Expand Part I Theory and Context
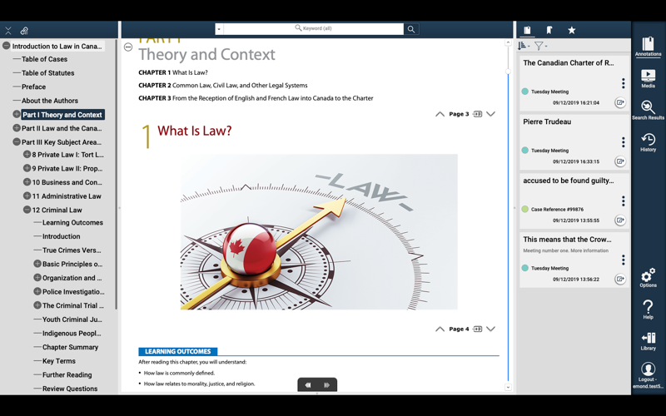Viewport: 666px width, 416px height. [x=17, y=114]
